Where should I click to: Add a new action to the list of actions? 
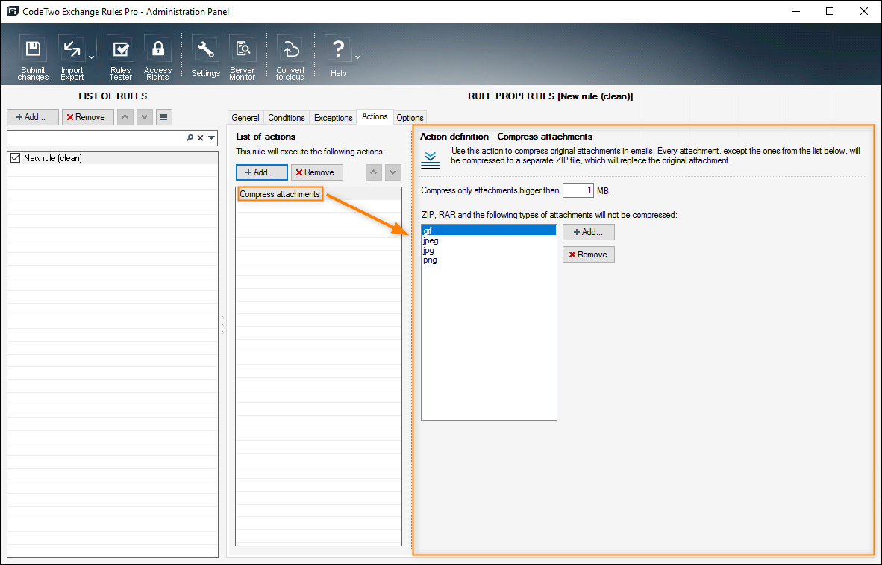pyautogui.click(x=262, y=172)
